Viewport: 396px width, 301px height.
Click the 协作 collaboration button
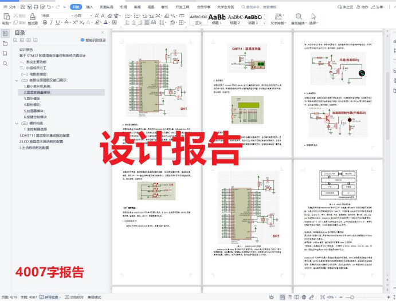pos(362,7)
